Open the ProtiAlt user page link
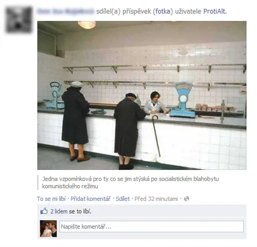The image size is (257, 247). [x=214, y=11]
